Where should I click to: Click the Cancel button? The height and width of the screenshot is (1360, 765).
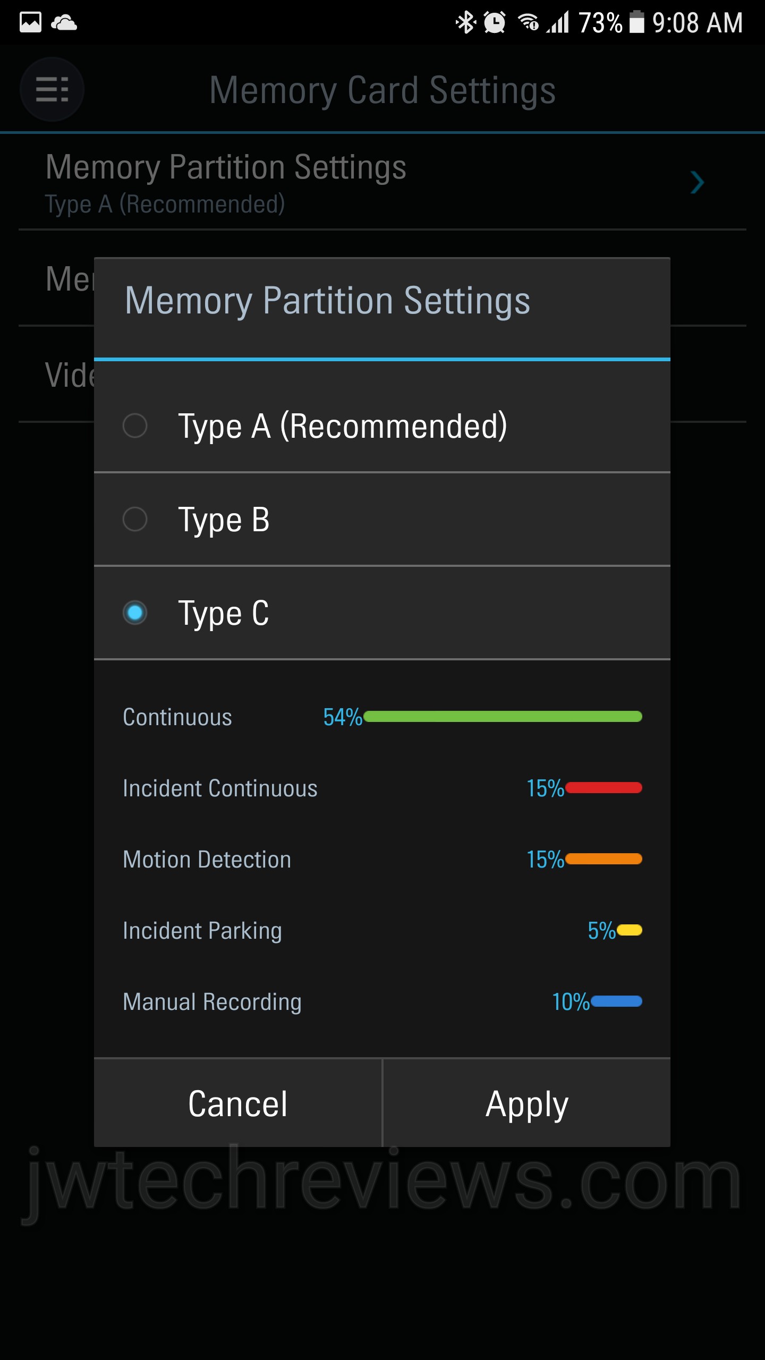tap(238, 1104)
